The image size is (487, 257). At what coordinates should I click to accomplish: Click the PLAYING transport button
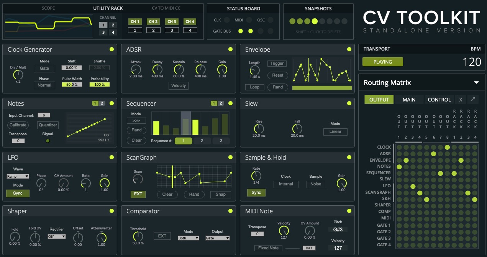tap(383, 62)
